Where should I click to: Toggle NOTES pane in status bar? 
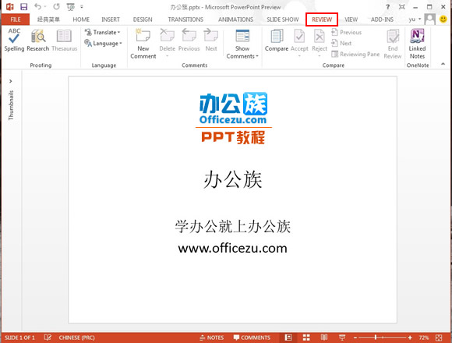coord(212,338)
